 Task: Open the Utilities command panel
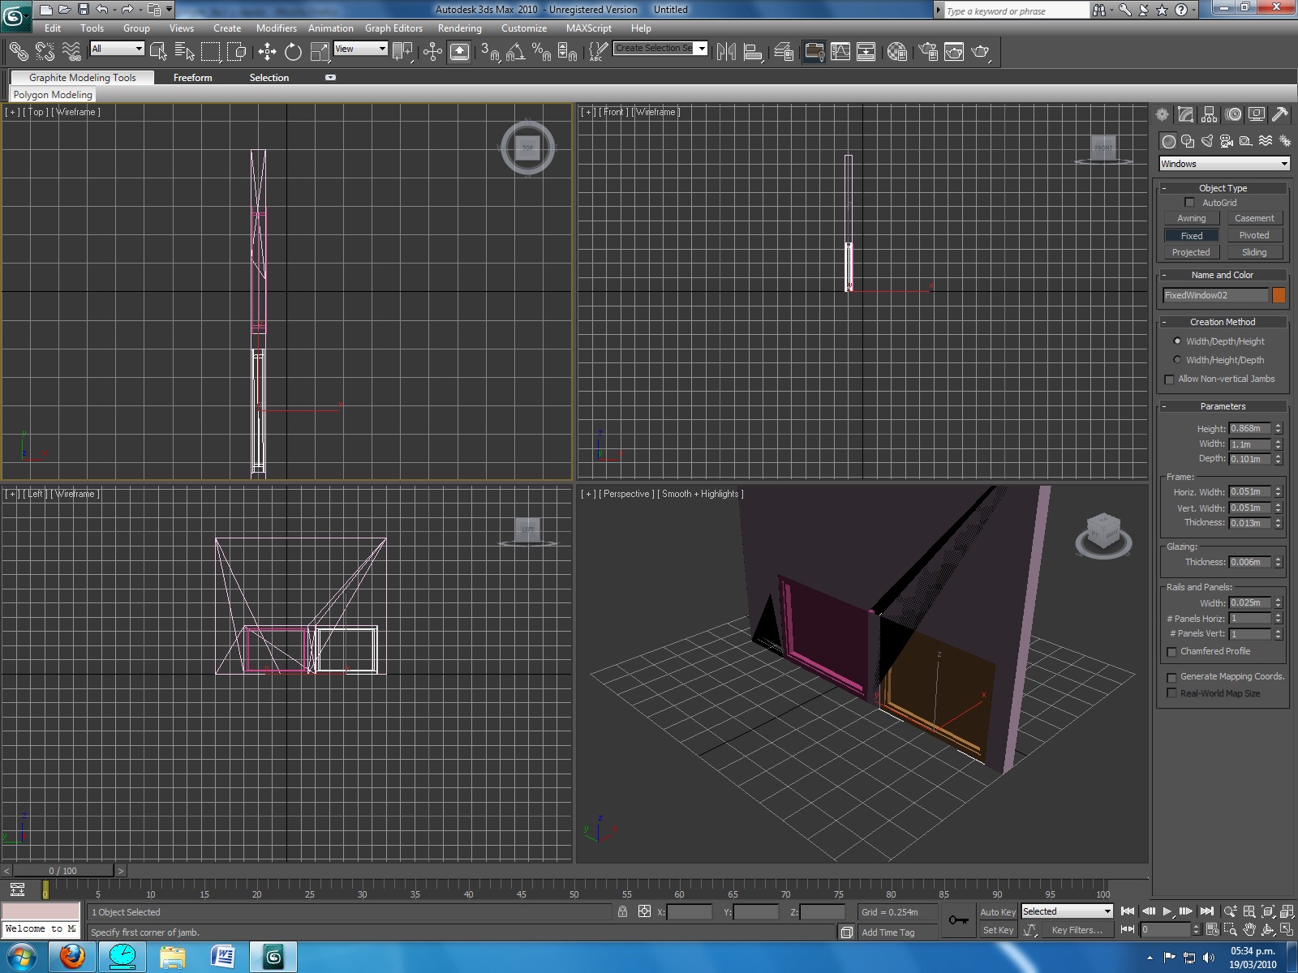pyautogui.click(x=1280, y=114)
